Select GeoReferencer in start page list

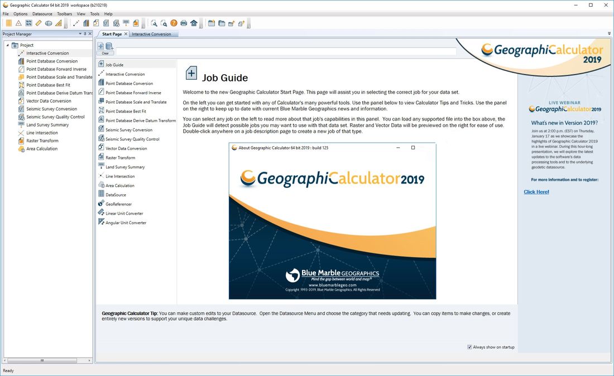pos(119,204)
